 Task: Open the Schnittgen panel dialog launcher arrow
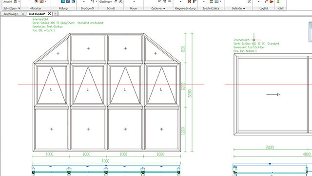pyautogui.click(x=19, y=8)
